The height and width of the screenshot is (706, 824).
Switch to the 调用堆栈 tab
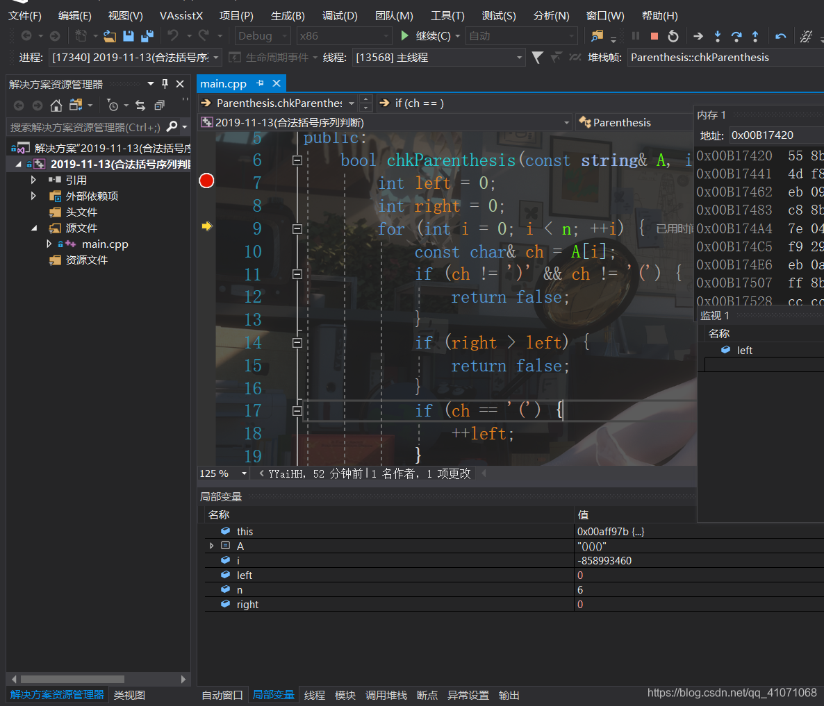click(x=386, y=695)
